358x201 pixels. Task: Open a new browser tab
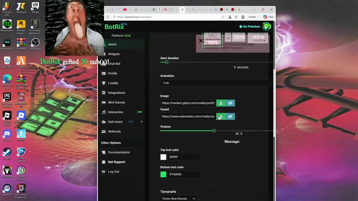[239, 9]
